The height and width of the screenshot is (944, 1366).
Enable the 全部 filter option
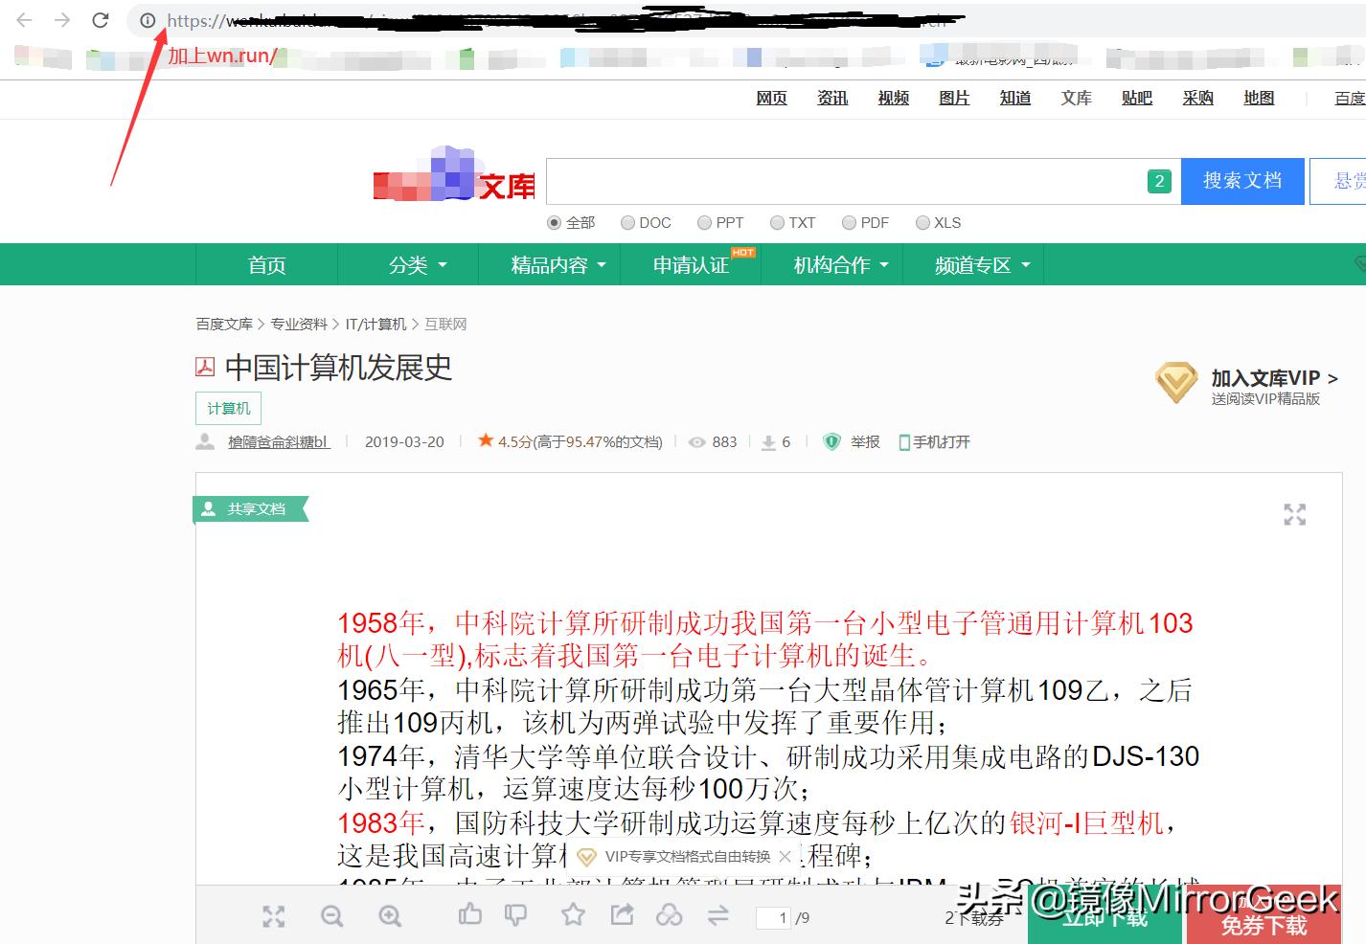[554, 222]
